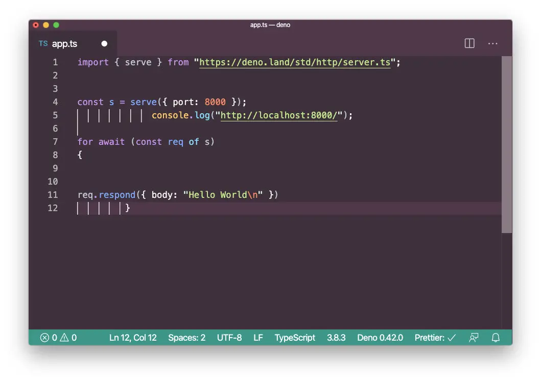Click line number 7 in gutter
541x383 pixels.
(x=55, y=142)
